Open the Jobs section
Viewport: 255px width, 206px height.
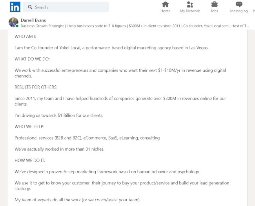click(214, 7)
